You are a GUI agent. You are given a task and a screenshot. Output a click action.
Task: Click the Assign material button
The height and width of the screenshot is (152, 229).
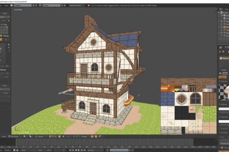[x=224, y=70]
